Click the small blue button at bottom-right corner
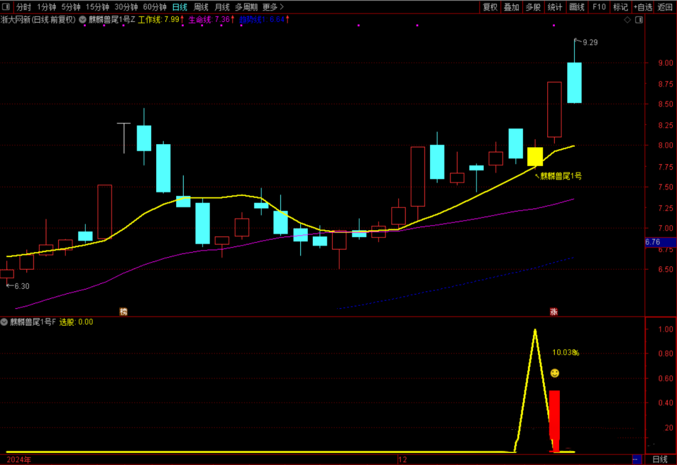This screenshot has width=677, height=465. point(636,459)
